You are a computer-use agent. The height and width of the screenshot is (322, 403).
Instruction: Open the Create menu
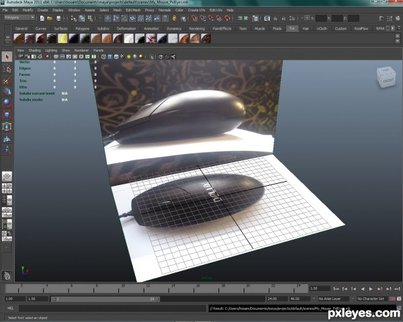pos(43,10)
